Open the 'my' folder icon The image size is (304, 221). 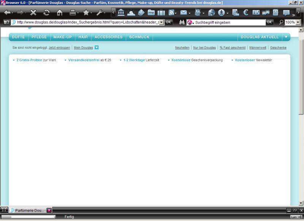[151, 13]
